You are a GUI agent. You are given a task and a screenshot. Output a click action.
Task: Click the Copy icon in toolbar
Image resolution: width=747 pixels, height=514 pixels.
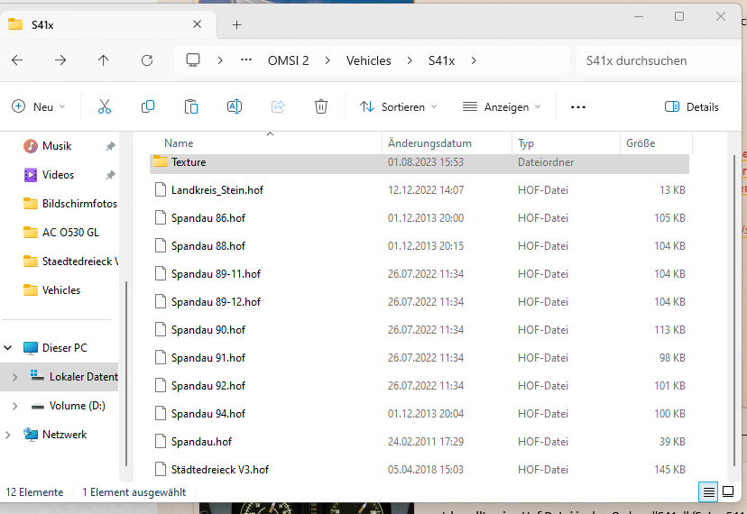pos(148,106)
